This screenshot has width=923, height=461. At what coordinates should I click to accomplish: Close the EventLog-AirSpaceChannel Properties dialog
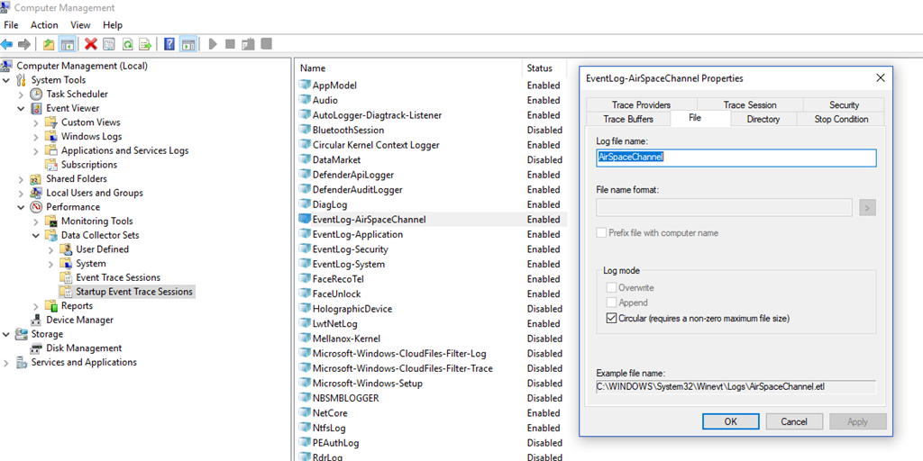pyautogui.click(x=881, y=77)
